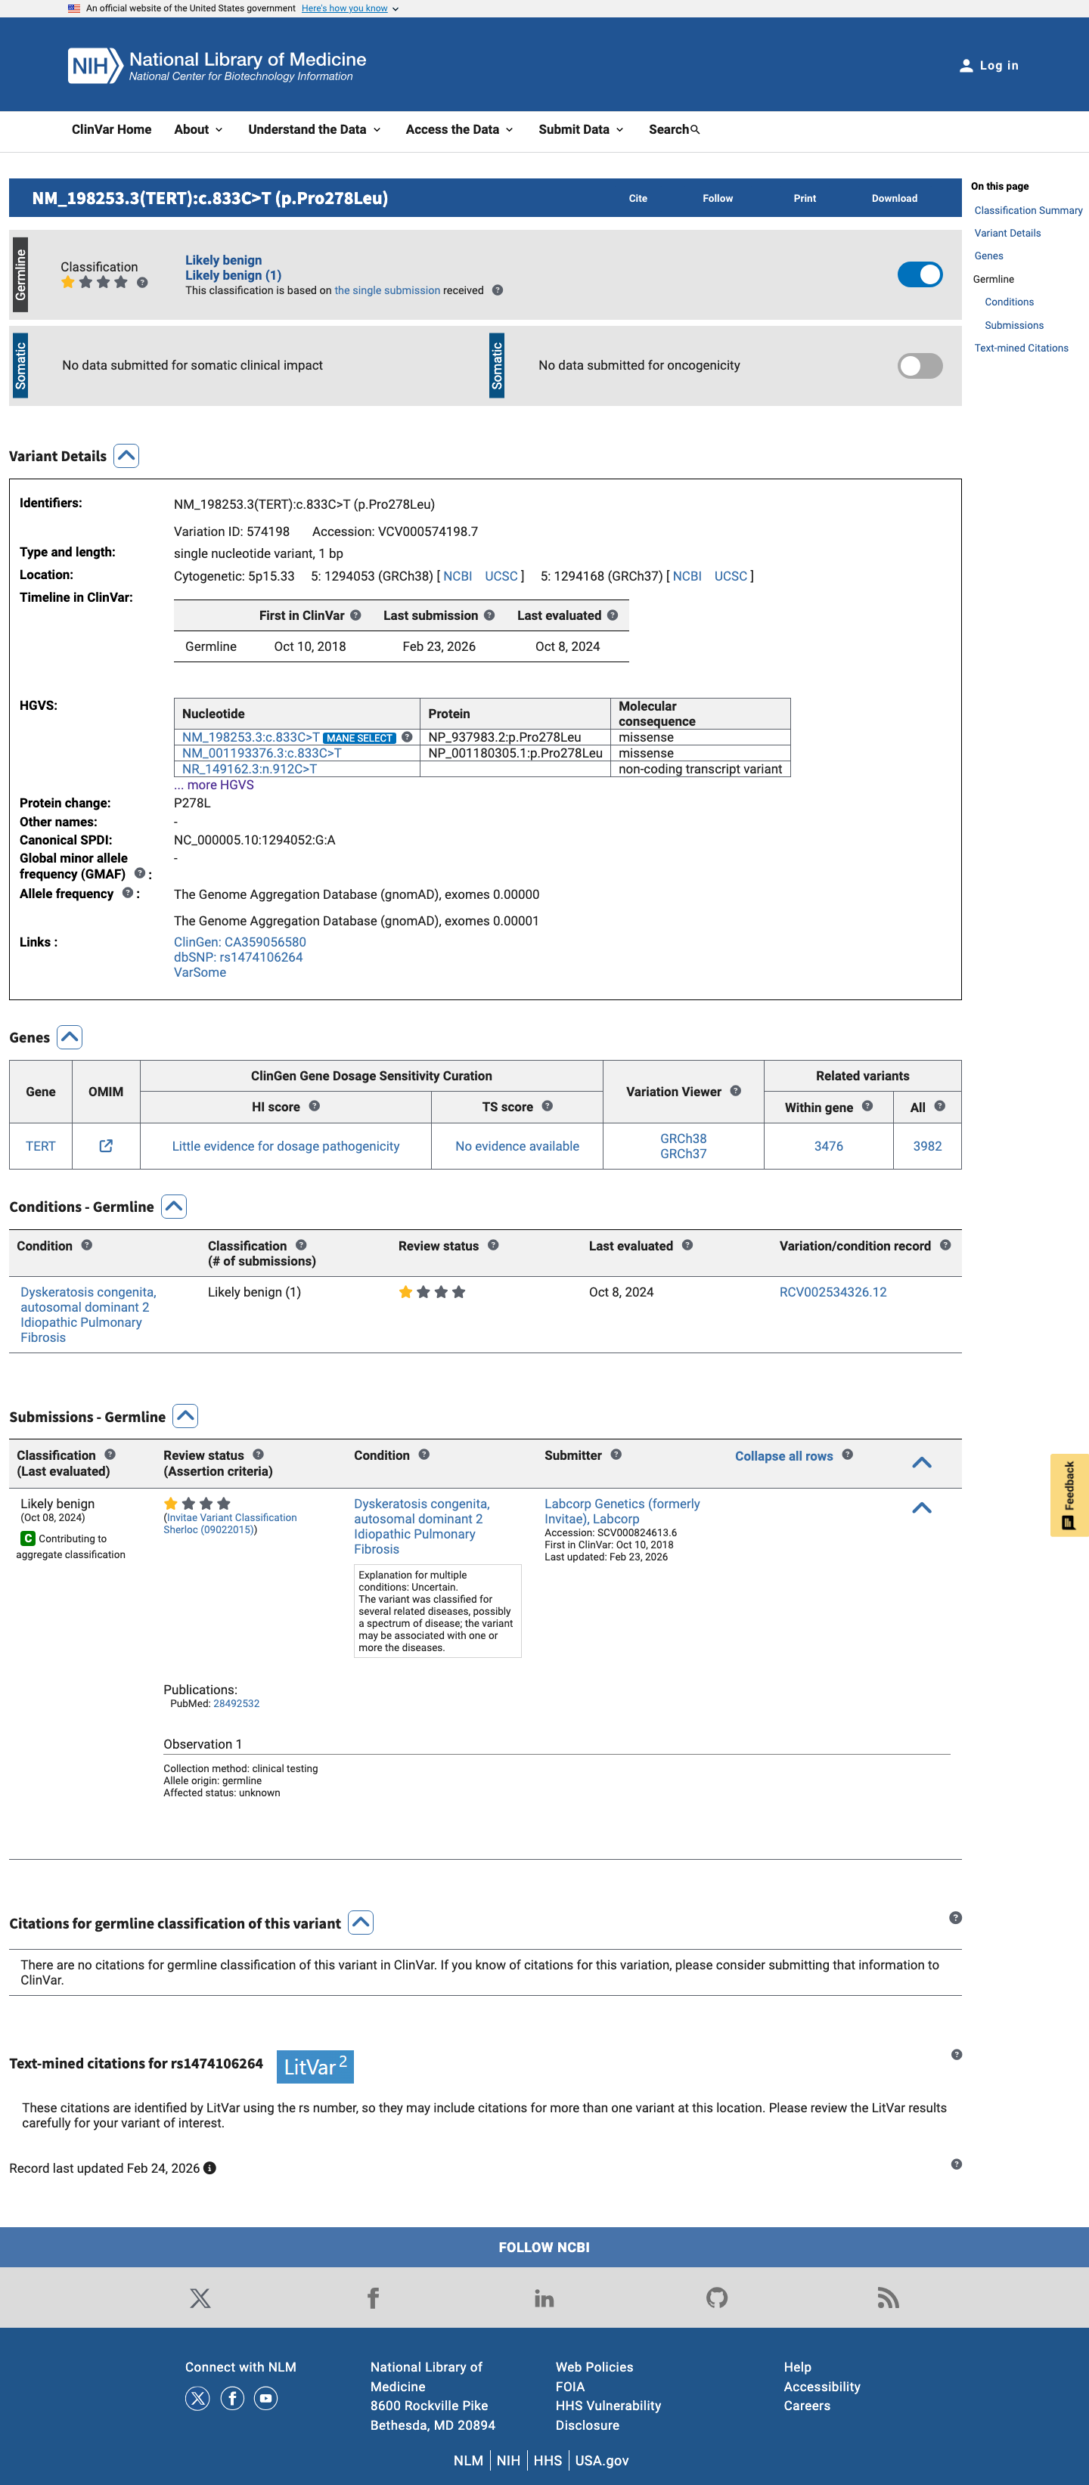
Task: Open GRCh38 Variation Viewer link
Action: click(683, 1139)
